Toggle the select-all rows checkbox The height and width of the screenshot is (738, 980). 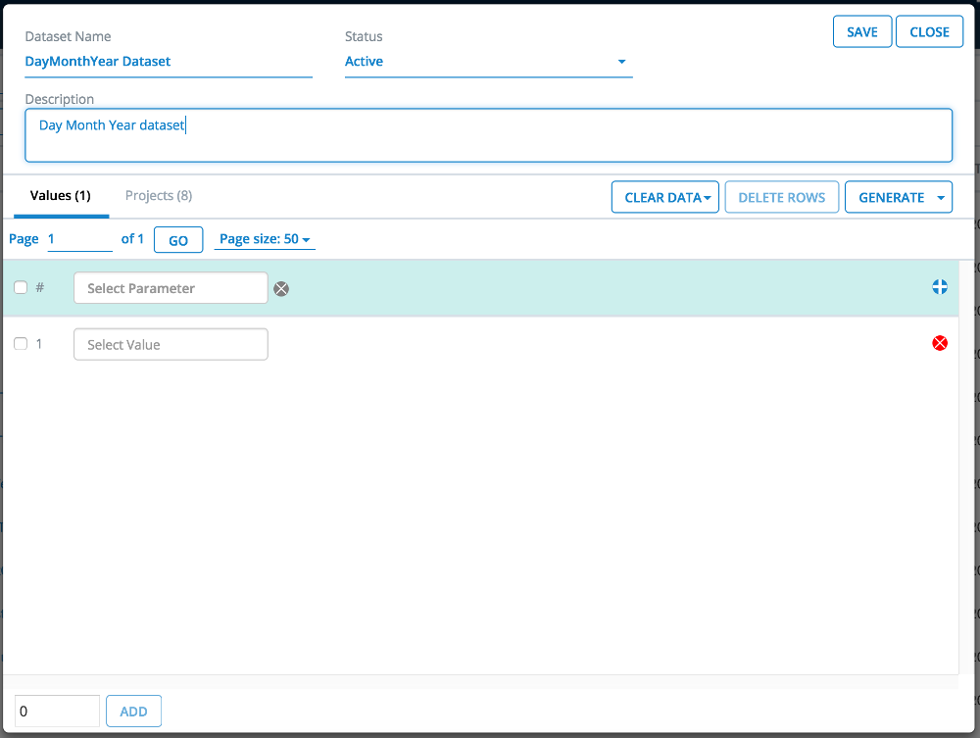(x=21, y=287)
